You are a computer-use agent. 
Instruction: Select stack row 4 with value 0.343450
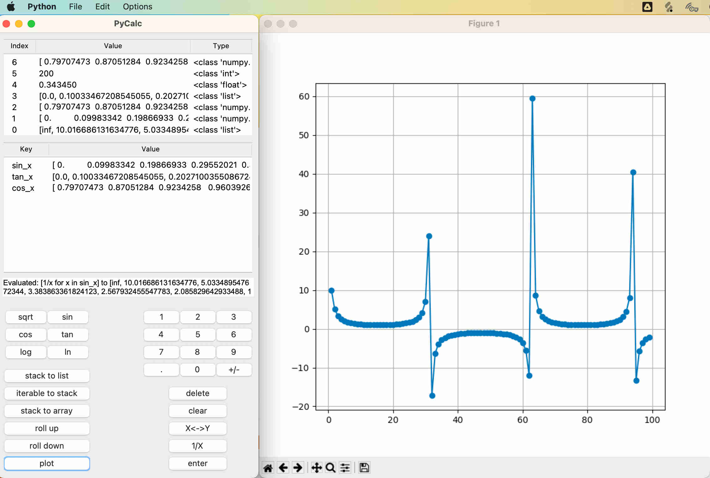coord(58,85)
